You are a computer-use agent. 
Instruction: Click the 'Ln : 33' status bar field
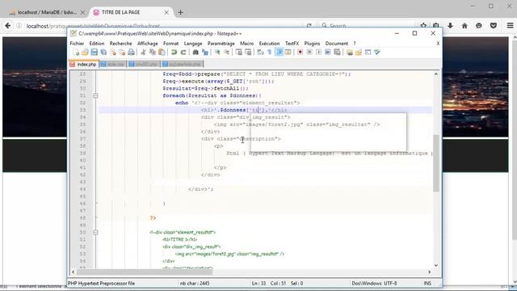258,283
